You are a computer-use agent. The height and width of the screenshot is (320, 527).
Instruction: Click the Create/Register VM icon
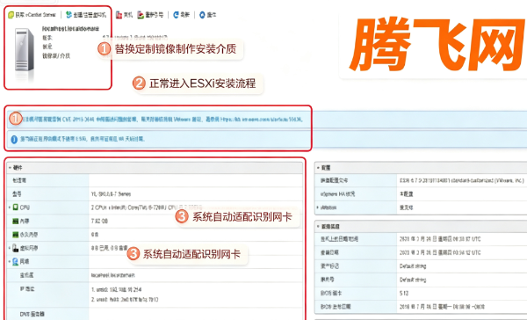coord(69,14)
